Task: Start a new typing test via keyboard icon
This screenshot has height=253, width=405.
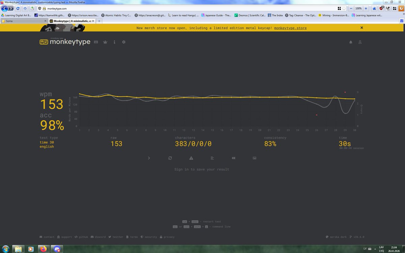Action: click(96, 42)
